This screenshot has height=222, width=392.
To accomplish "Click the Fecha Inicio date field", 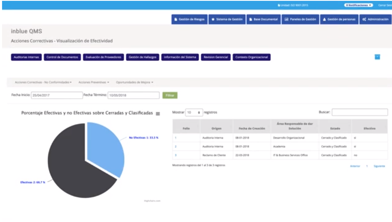I will pyautogui.click(x=57, y=95).
